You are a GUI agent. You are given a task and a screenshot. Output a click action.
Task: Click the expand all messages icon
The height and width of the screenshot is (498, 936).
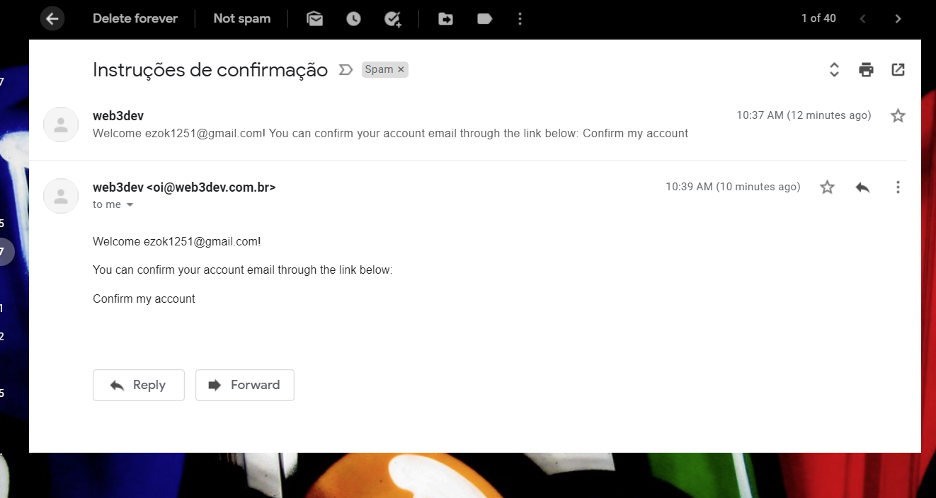tap(834, 69)
